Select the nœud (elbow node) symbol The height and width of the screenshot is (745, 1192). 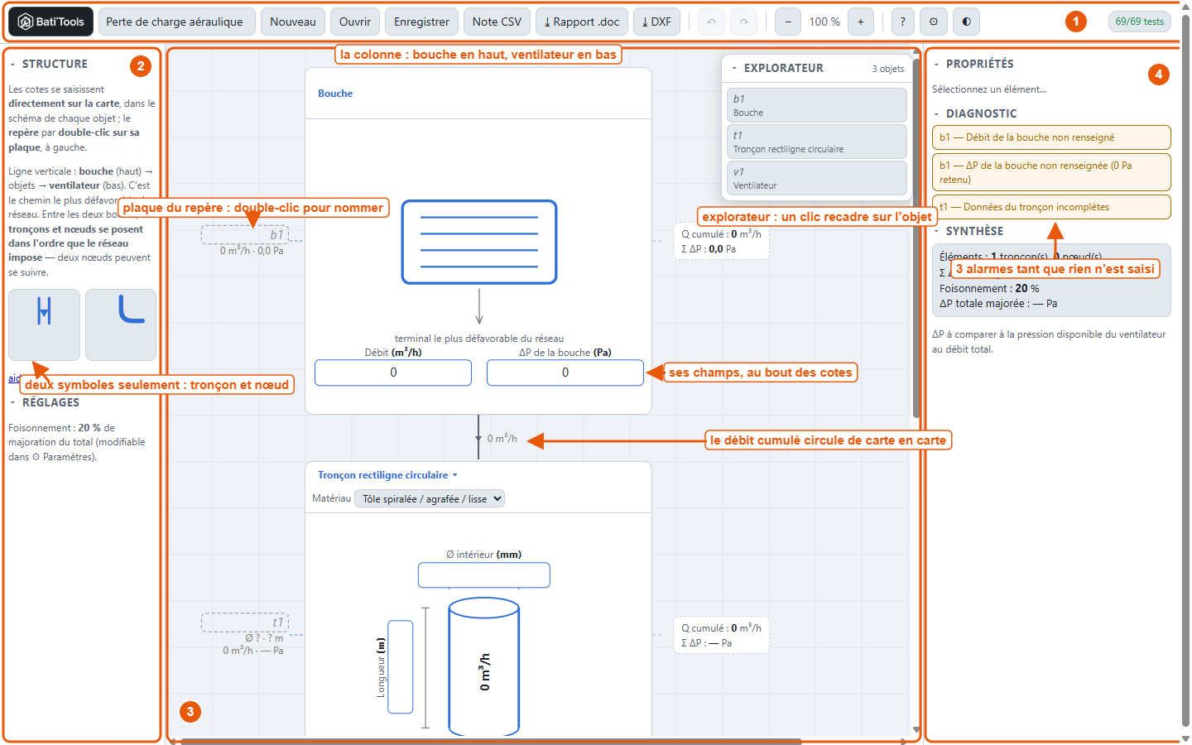pos(121,324)
